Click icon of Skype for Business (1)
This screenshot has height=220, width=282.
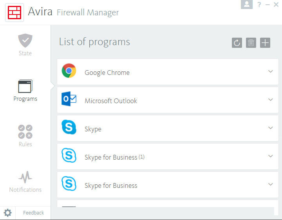(69, 155)
